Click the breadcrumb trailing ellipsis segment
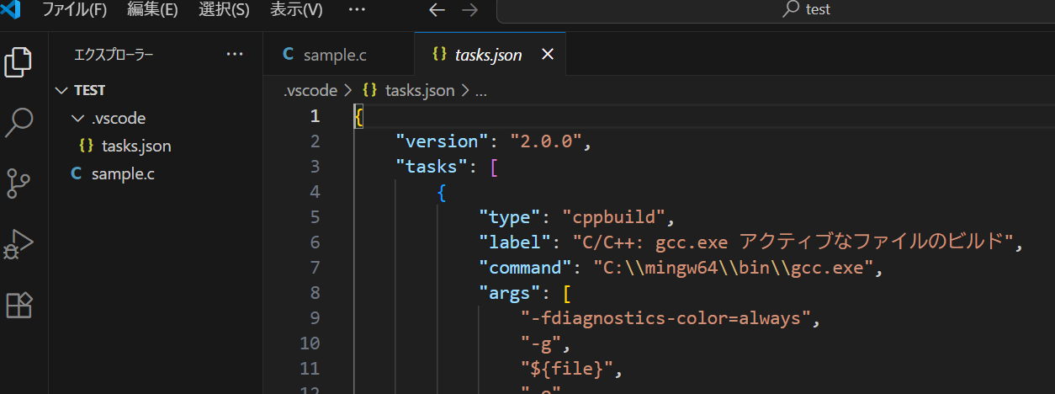1055x394 pixels. 481,90
